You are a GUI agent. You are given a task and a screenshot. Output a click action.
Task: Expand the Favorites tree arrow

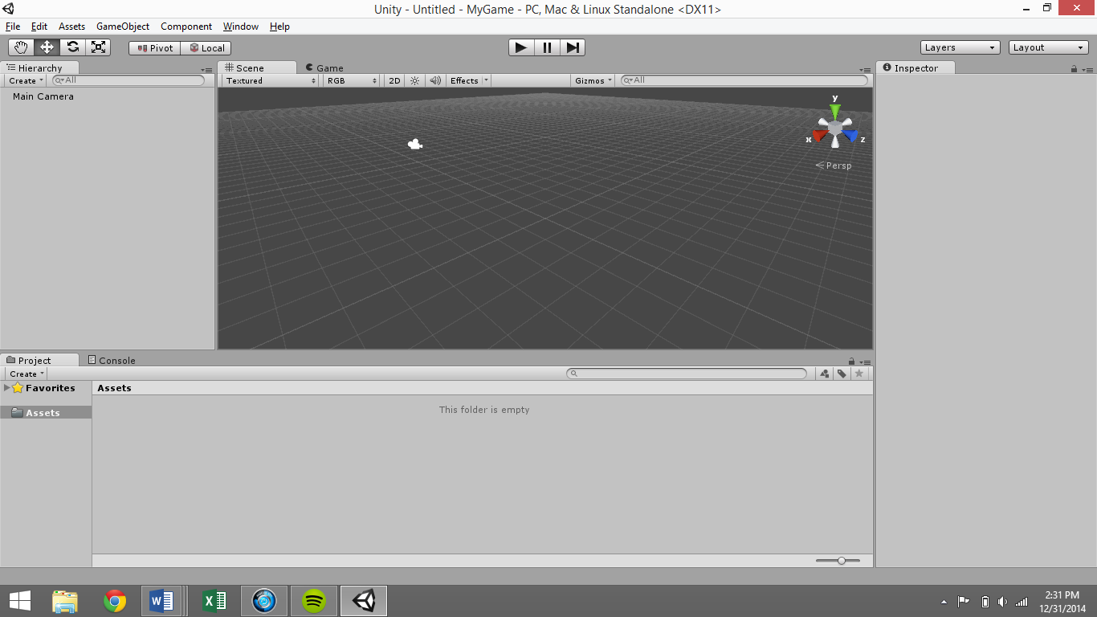[x=7, y=388]
